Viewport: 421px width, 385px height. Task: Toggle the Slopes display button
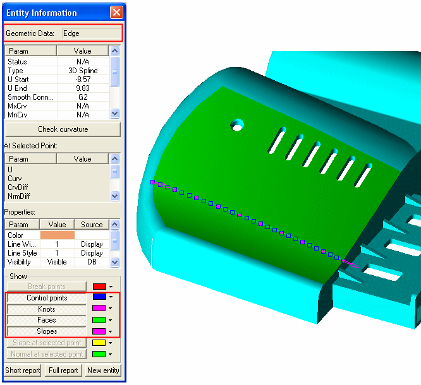coord(47,331)
